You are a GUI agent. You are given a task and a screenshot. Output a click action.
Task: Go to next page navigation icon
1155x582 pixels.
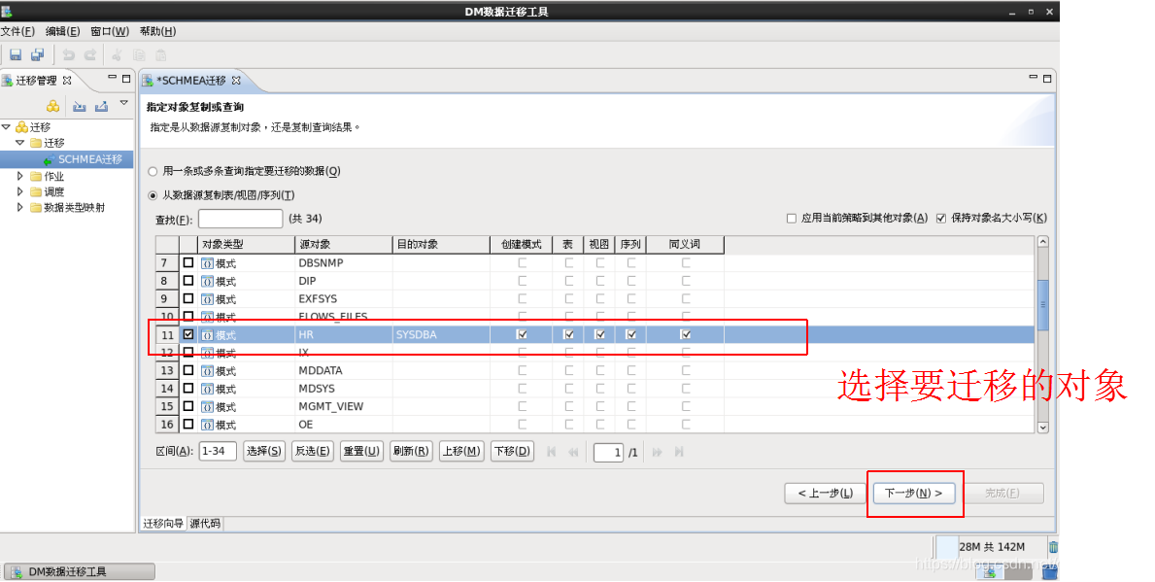pyautogui.click(x=657, y=452)
